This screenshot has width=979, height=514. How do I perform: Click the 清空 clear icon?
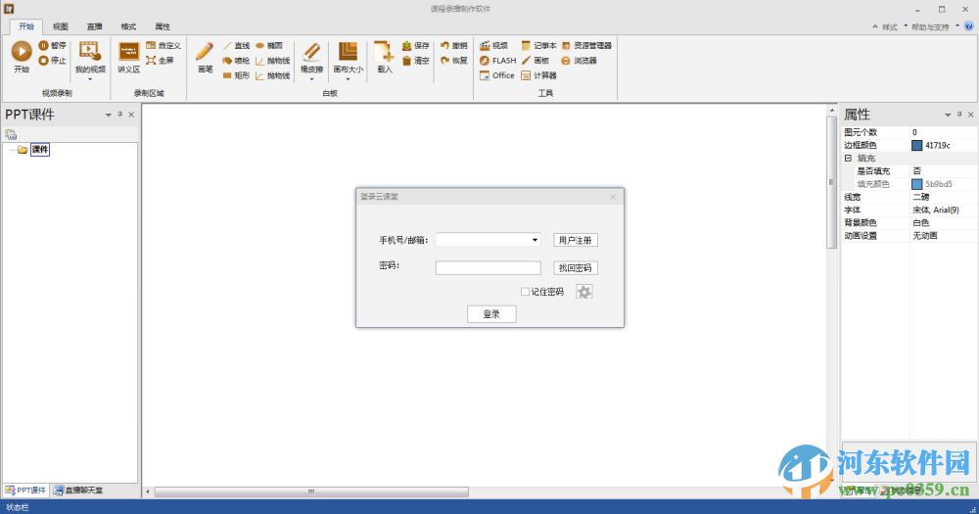(406, 61)
